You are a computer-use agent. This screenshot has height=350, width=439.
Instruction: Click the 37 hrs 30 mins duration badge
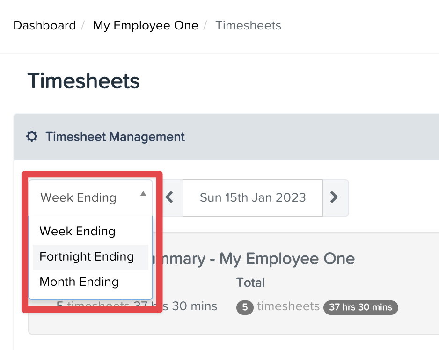click(x=360, y=307)
